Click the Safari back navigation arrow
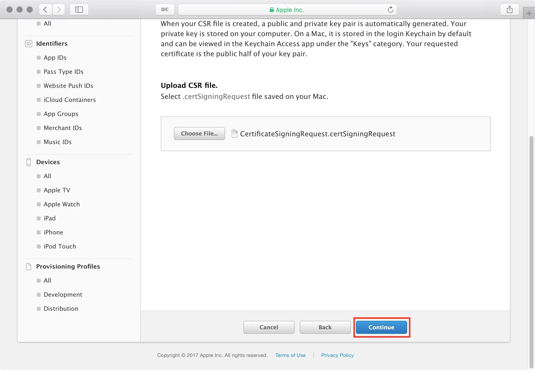Image resolution: width=535 pixels, height=370 pixels. (x=45, y=10)
